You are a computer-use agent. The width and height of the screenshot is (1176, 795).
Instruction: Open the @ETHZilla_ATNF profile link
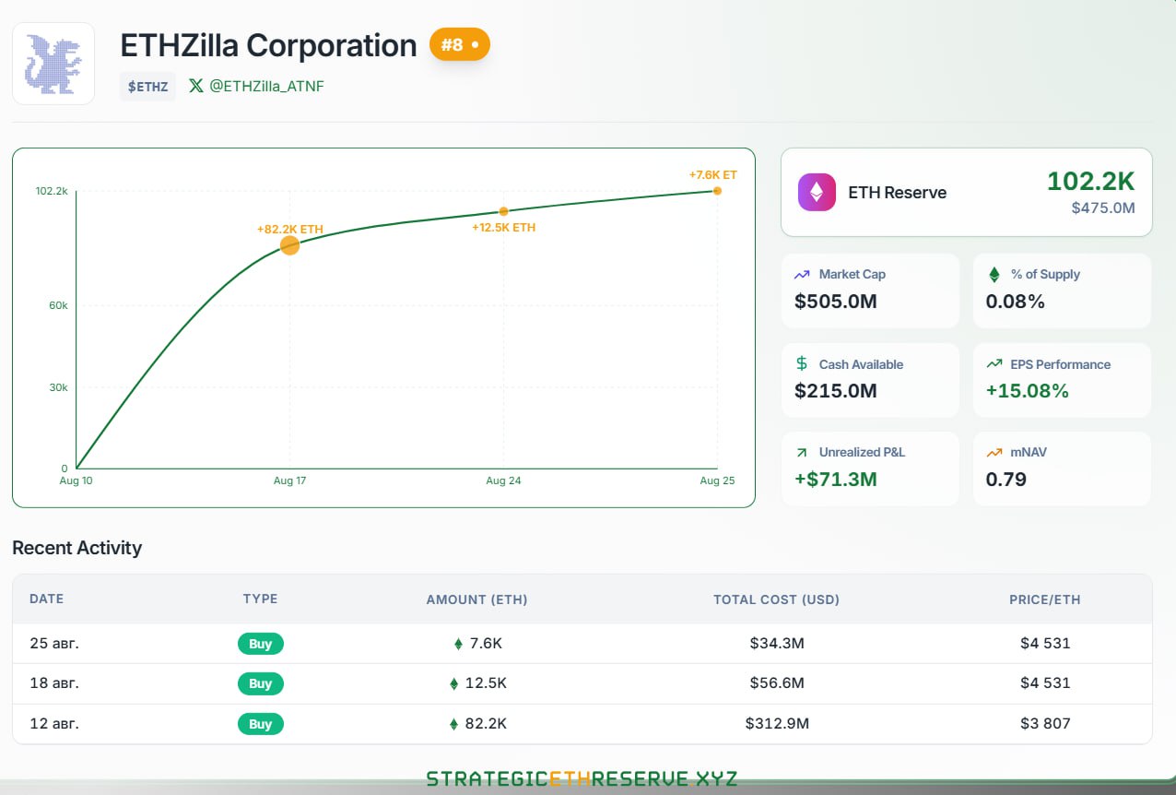[266, 86]
